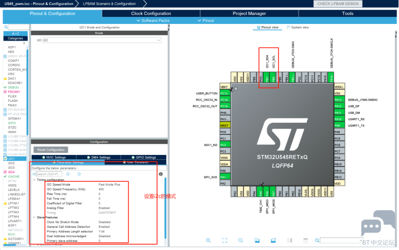Zoom in on the chip pinout view
The image size is (399, 250).
[208, 240]
